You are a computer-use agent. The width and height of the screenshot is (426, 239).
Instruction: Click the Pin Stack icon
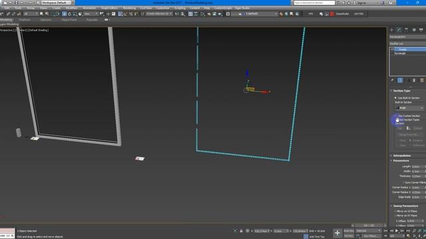[x=392, y=80]
